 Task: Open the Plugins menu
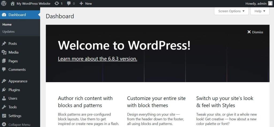click(14, 90)
